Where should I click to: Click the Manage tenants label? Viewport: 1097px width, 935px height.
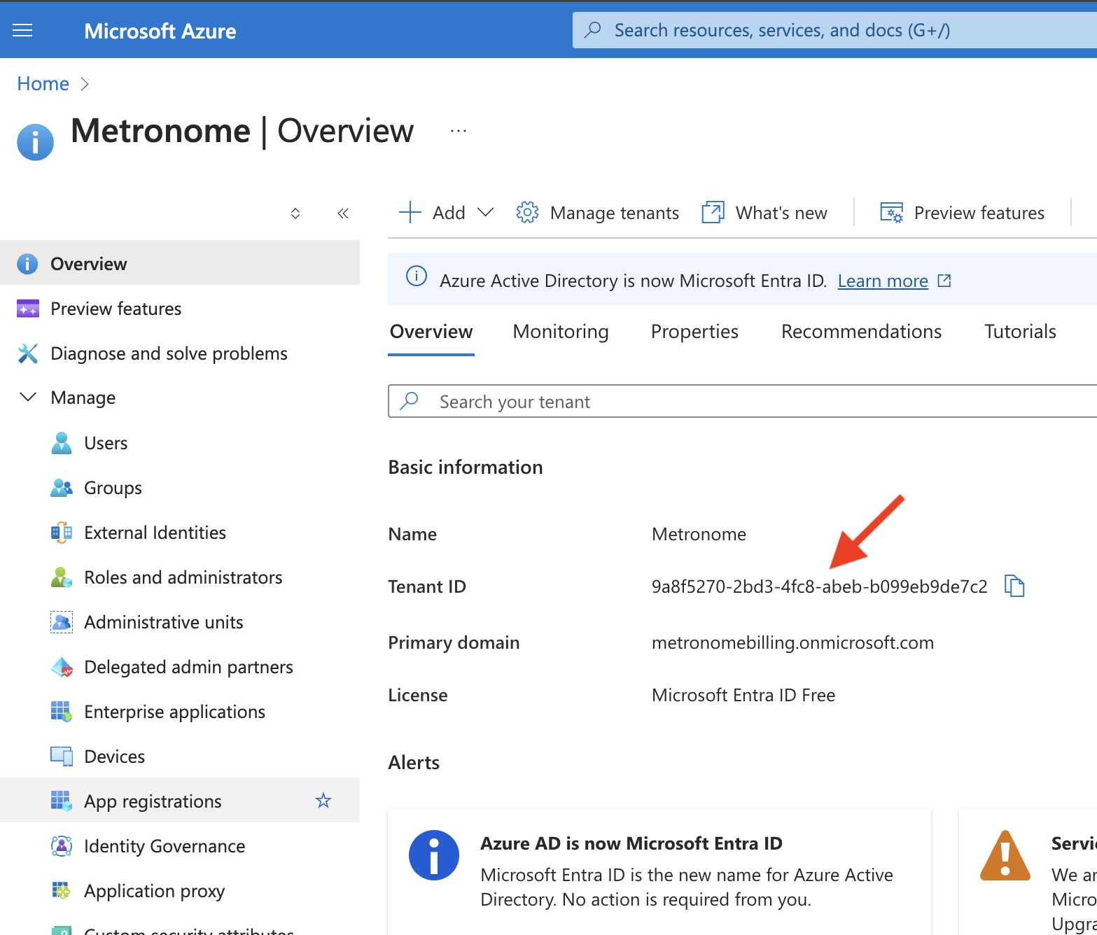[614, 213]
